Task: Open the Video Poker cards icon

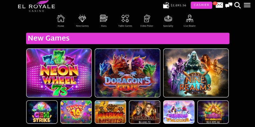Action: tap(147, 18)
